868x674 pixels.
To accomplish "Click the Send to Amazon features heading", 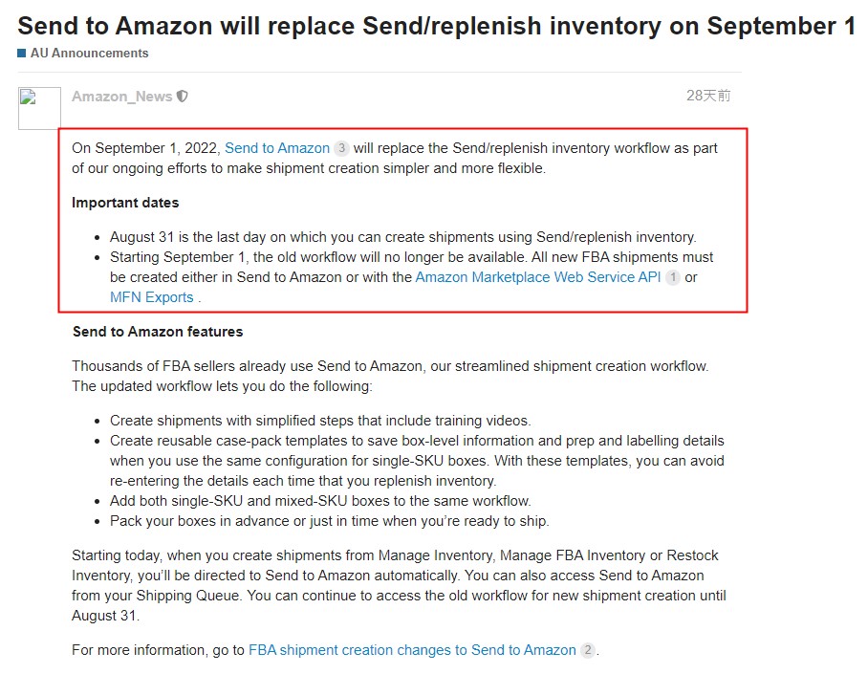I will click(x=158, y=332).
